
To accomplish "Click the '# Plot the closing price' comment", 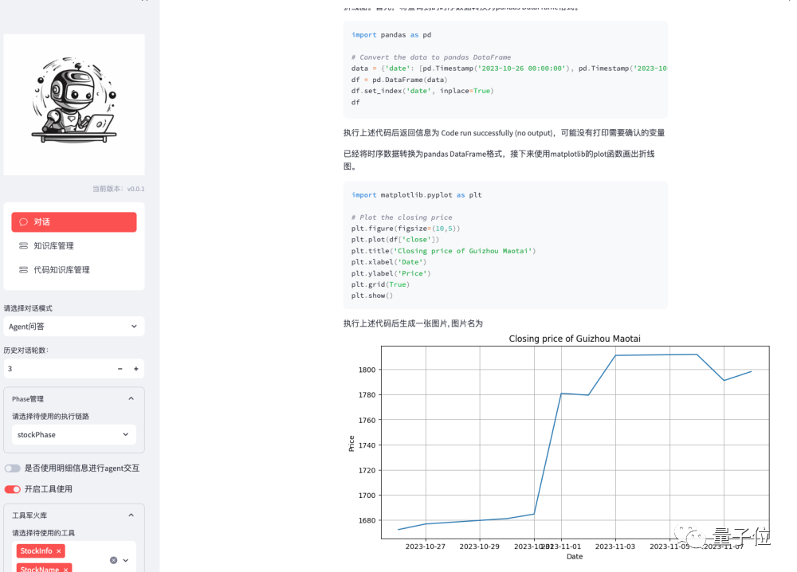I will click(402, 217).
